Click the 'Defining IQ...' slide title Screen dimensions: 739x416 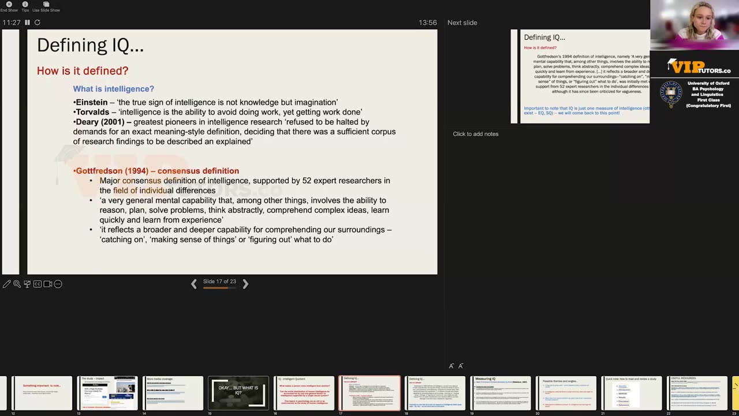(x=90, y=46)
